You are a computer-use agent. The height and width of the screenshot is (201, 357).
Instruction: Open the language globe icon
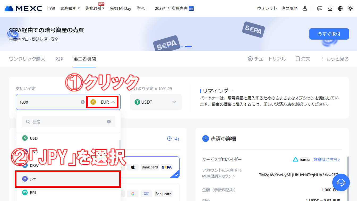[x=340, y=8]
